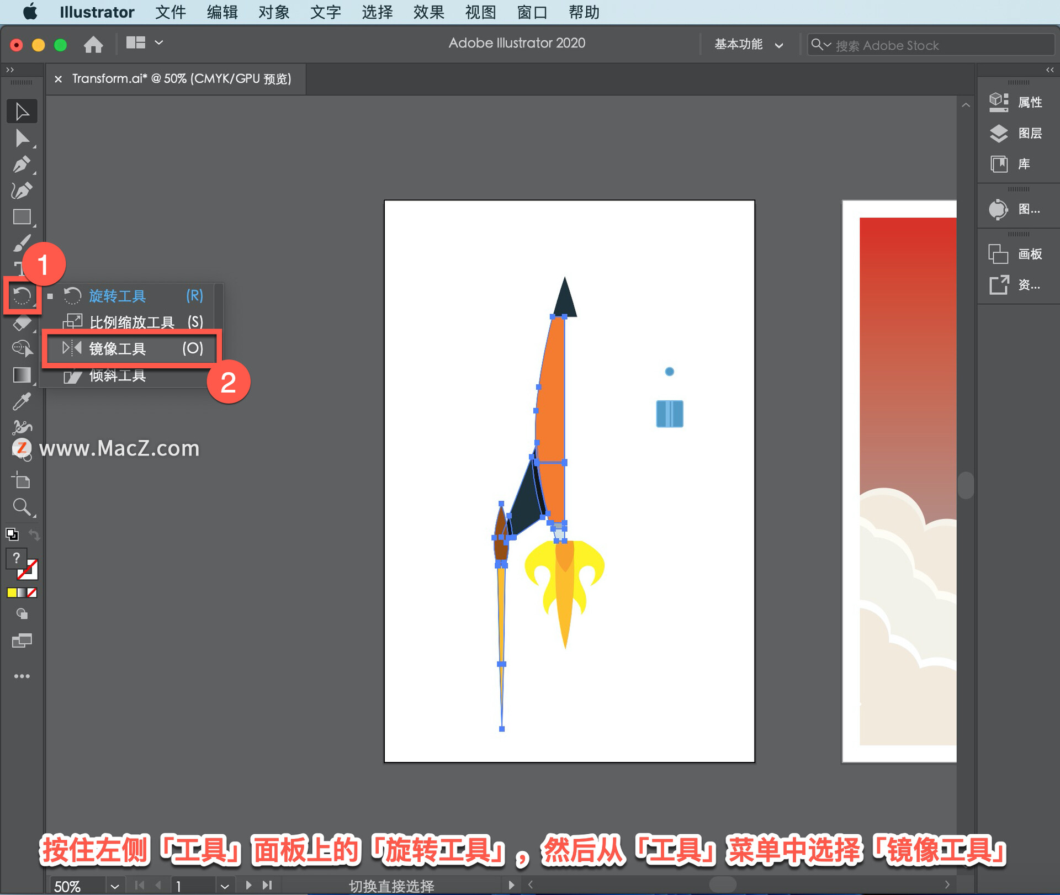Open the Layers panel icon

point(999,133)
